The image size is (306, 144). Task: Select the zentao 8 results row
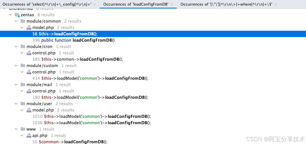point(153,15)
